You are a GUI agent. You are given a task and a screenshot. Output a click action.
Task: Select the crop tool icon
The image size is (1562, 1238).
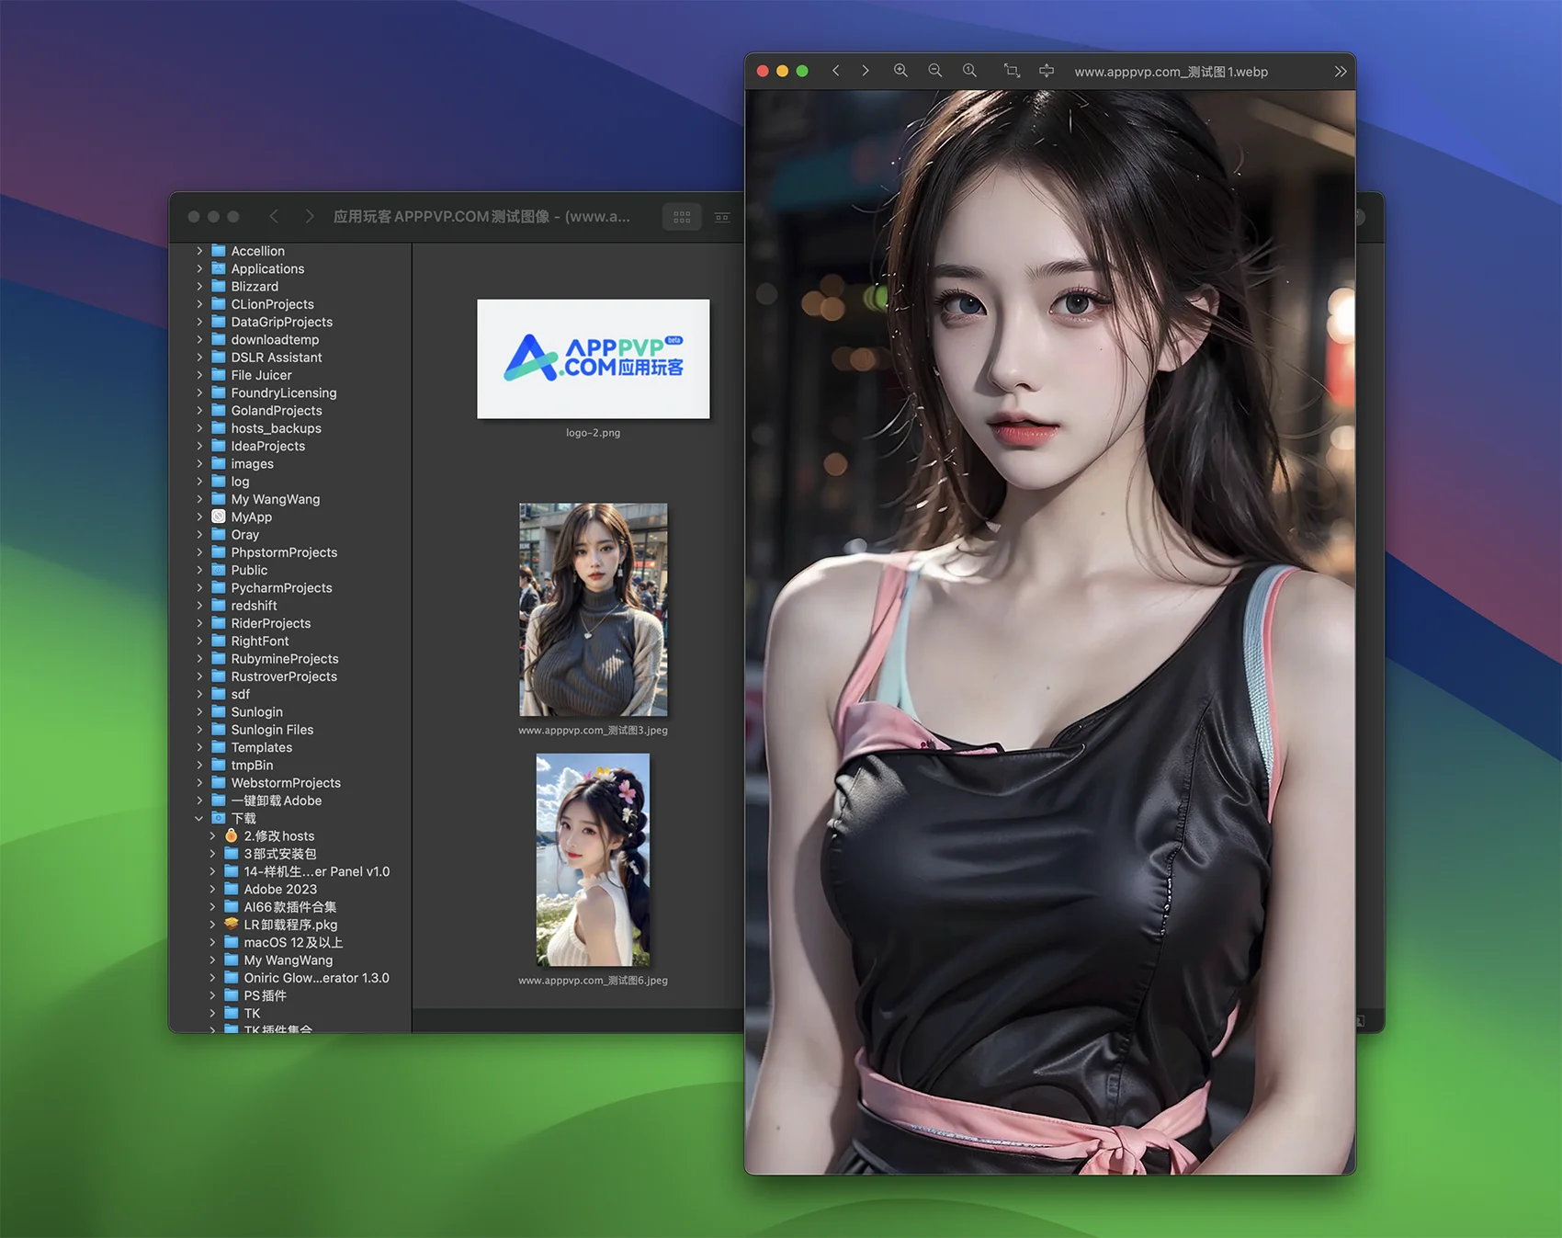pyautogui.click(x=1012, y=71)
